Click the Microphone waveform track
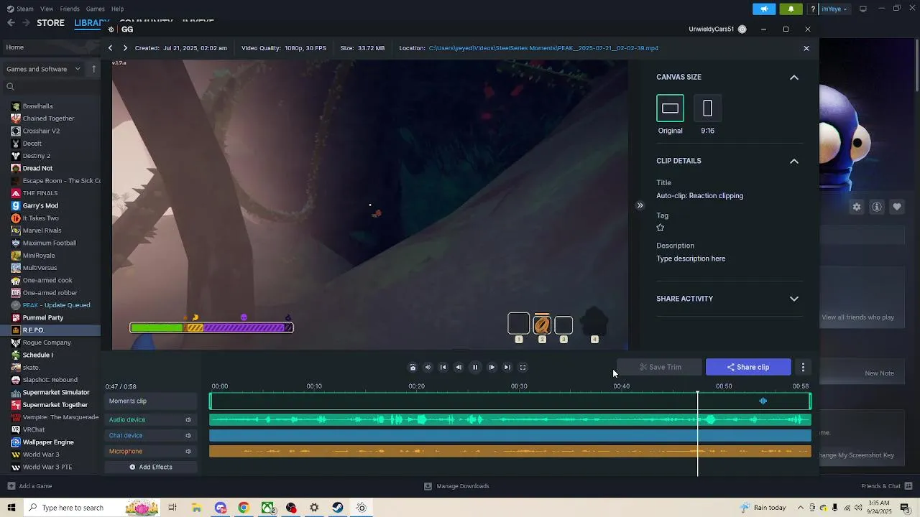The width and height of the screenshot is (920, 517). click(x=510, y=452)
